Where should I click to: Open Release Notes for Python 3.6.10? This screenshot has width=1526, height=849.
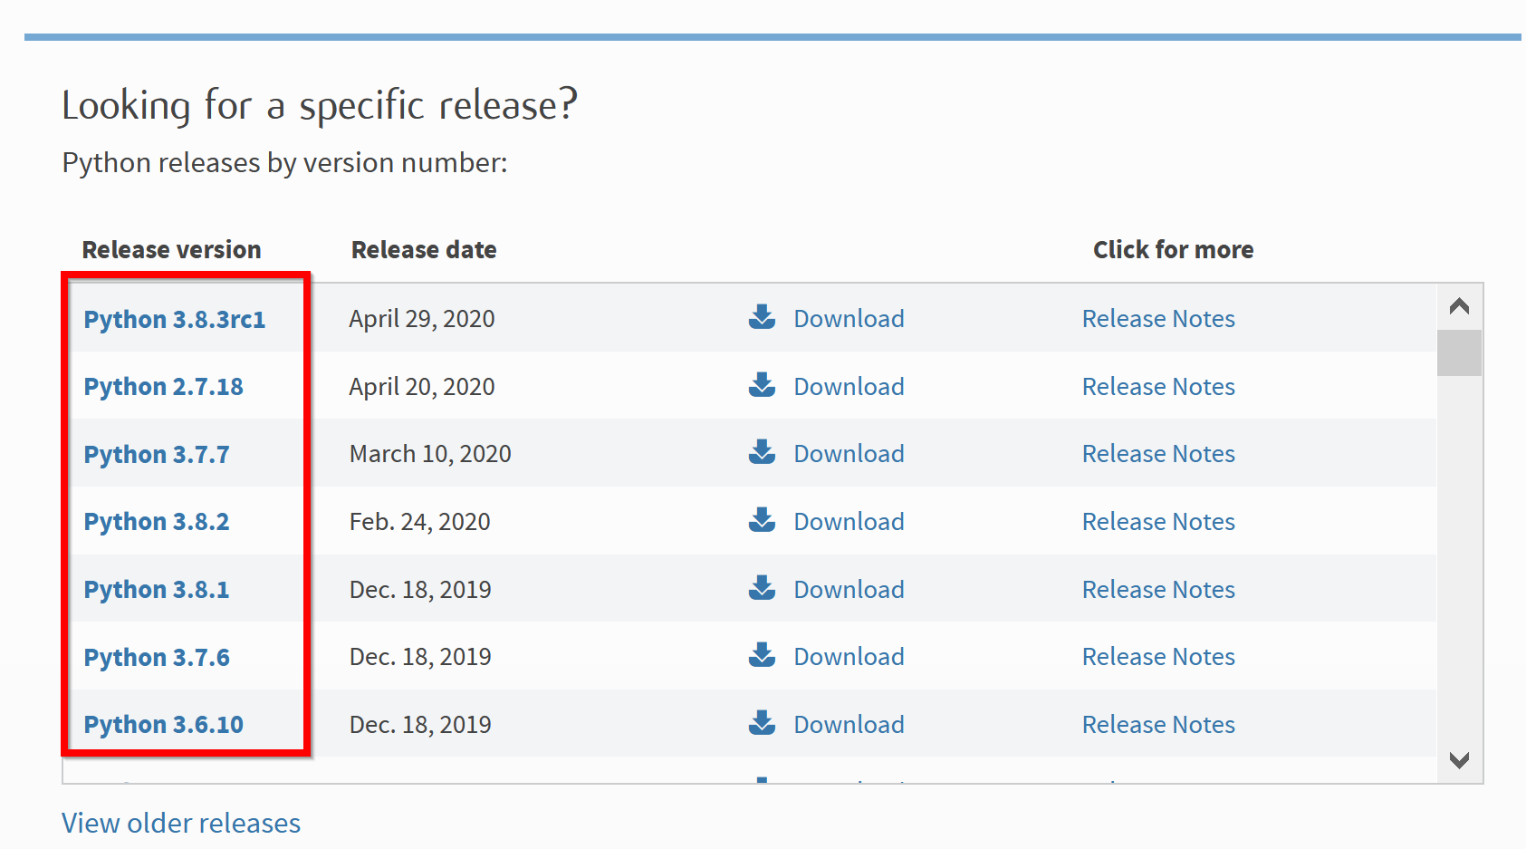pos(1158,724)
